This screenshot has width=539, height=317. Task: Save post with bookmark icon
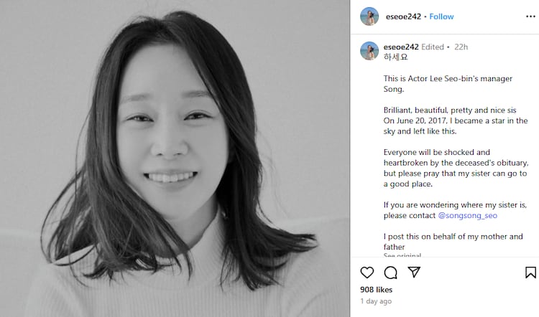tap(530, 273)
